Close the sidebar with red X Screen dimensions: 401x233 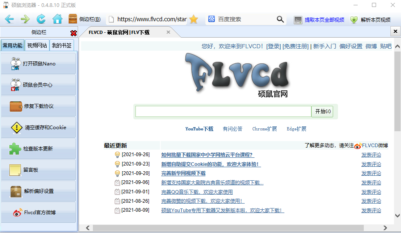pyautogui.click(x=73, y=33)
